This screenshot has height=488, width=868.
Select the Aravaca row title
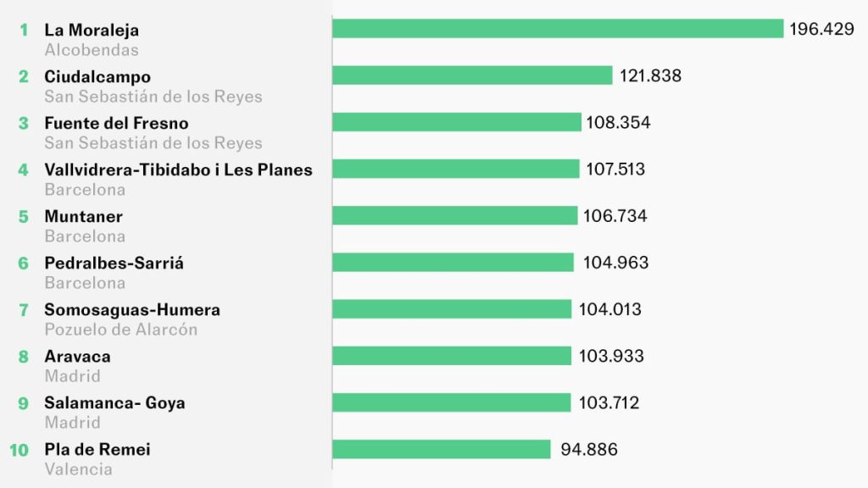[77, 357]
